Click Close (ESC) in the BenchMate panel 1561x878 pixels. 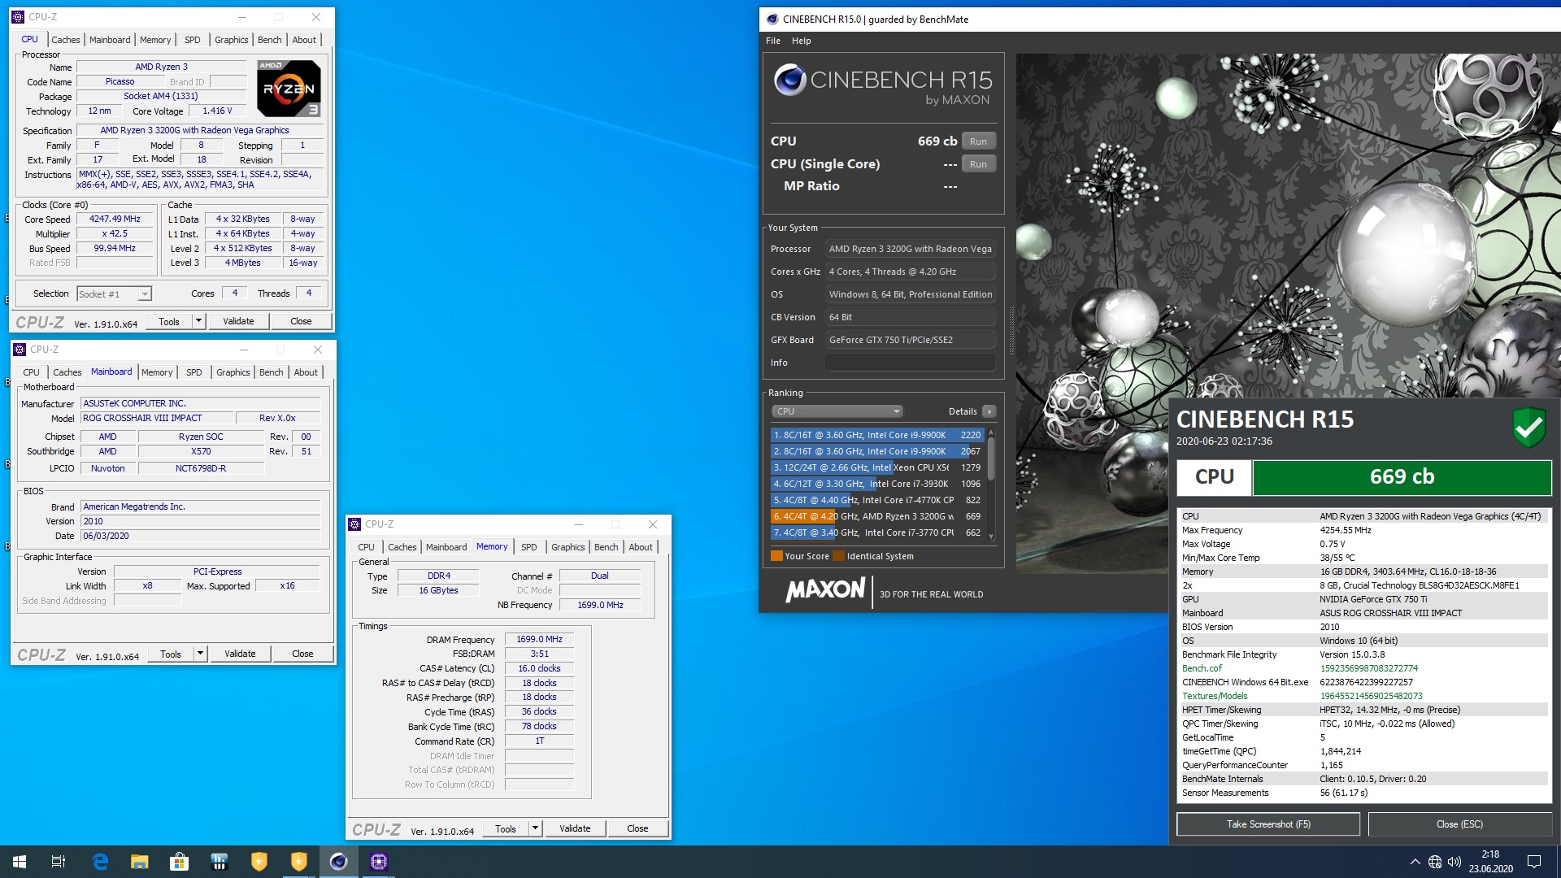coord(1459,824)
